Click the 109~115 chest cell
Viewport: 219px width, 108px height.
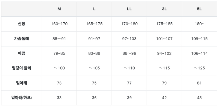199,39
